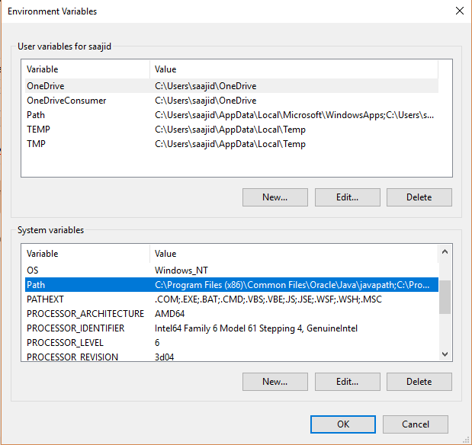Click the 3d04 value cell
The image size is (472, 445).
coord(165,357)
